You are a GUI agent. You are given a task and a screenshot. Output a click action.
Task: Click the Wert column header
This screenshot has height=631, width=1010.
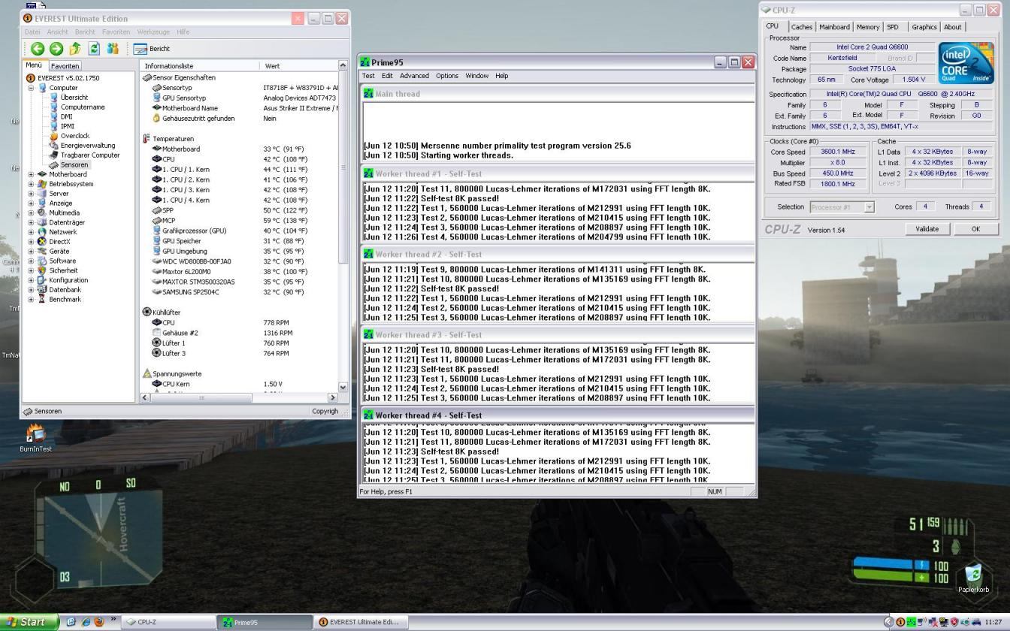[x=299, y=66]
